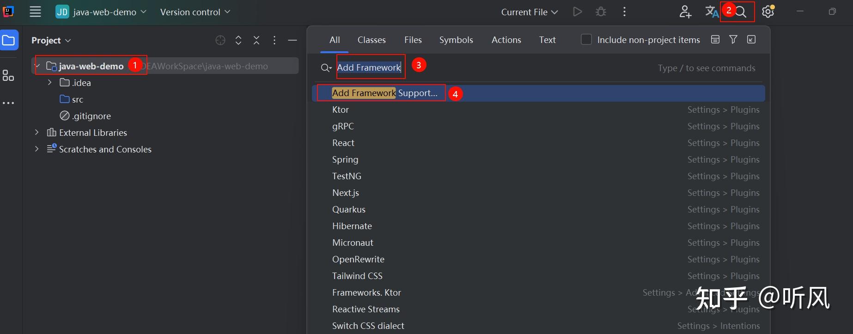Switch to the Actions tab
Screen dimensions: 853x334
(x=506, y=40)
